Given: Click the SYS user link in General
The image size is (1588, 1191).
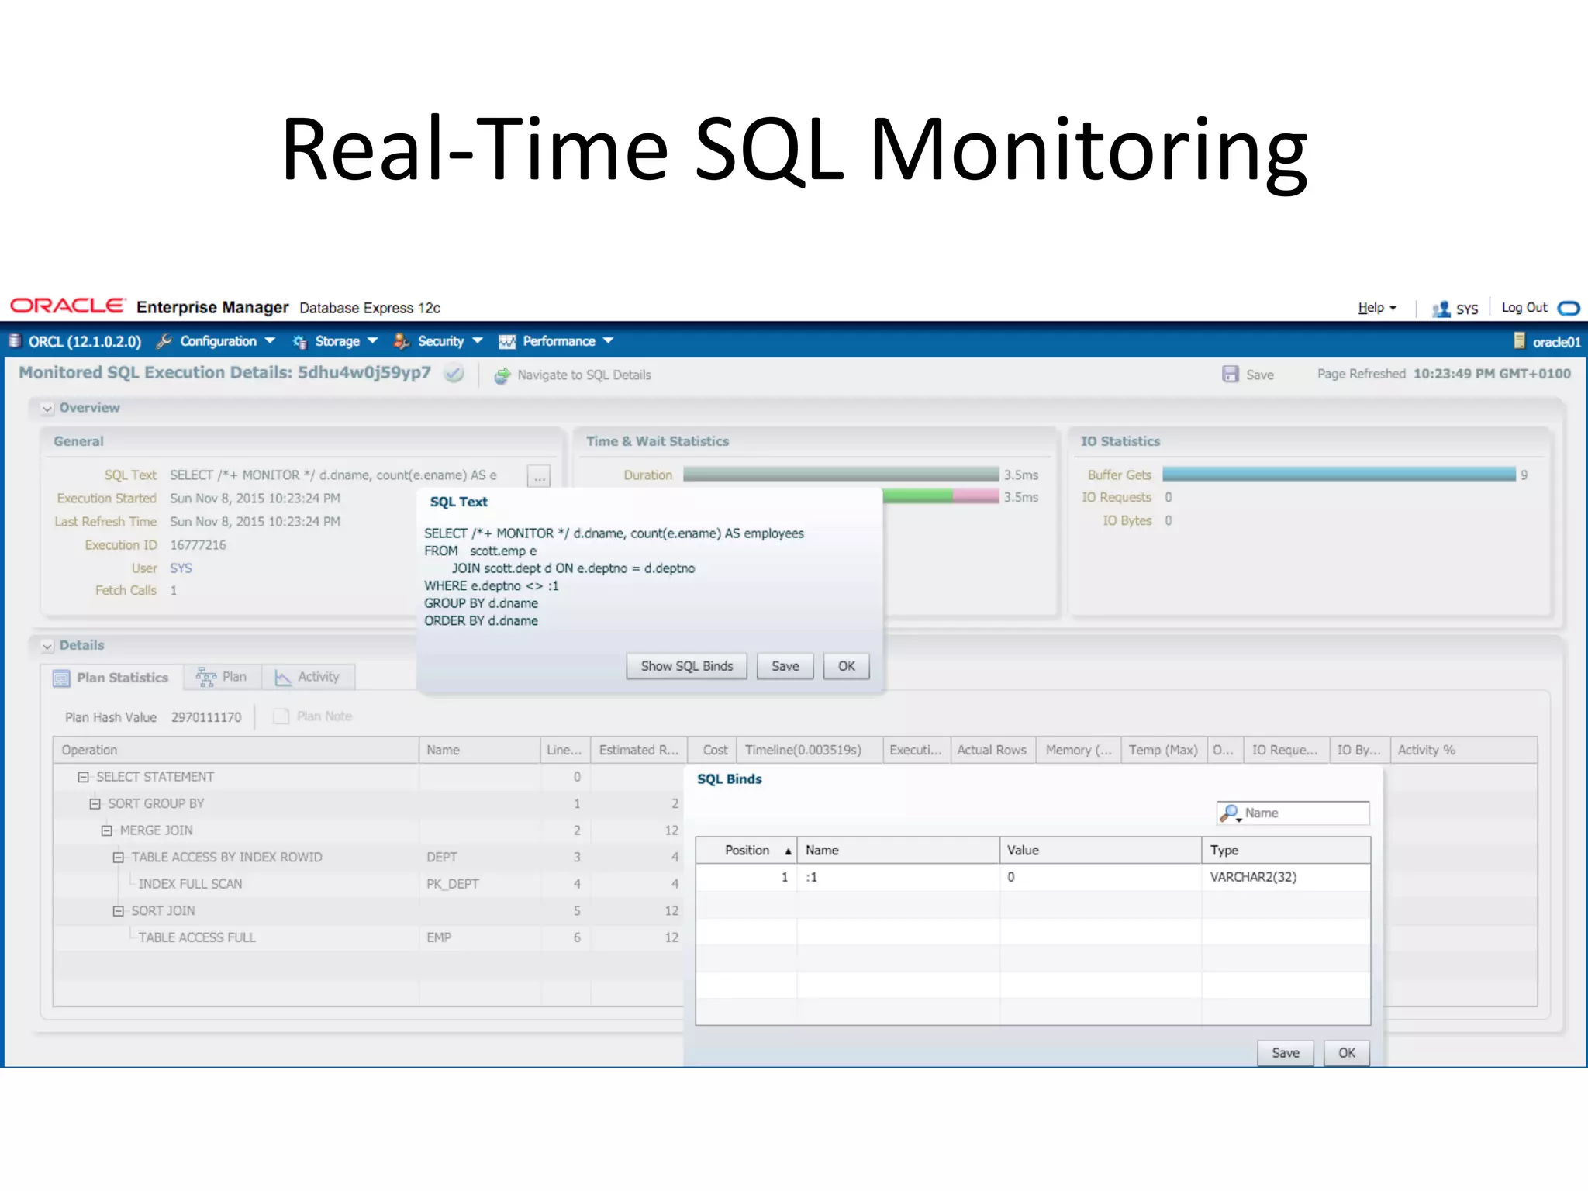Looking at the screenshot, I should [x=181, y=568].
